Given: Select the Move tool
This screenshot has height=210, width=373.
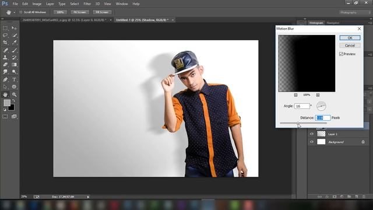Looking at the screenshot, I should point(14,28).
